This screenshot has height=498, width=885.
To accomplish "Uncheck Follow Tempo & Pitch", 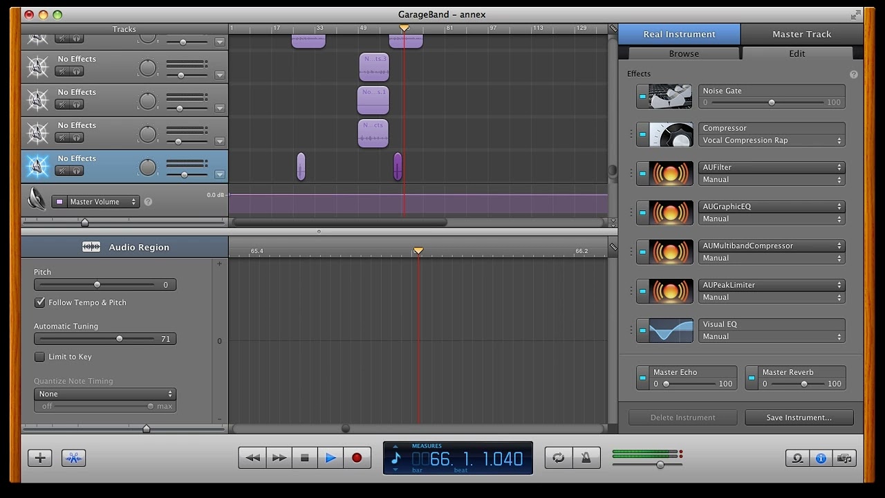I will pyautogui.click(x=40, y=302).
